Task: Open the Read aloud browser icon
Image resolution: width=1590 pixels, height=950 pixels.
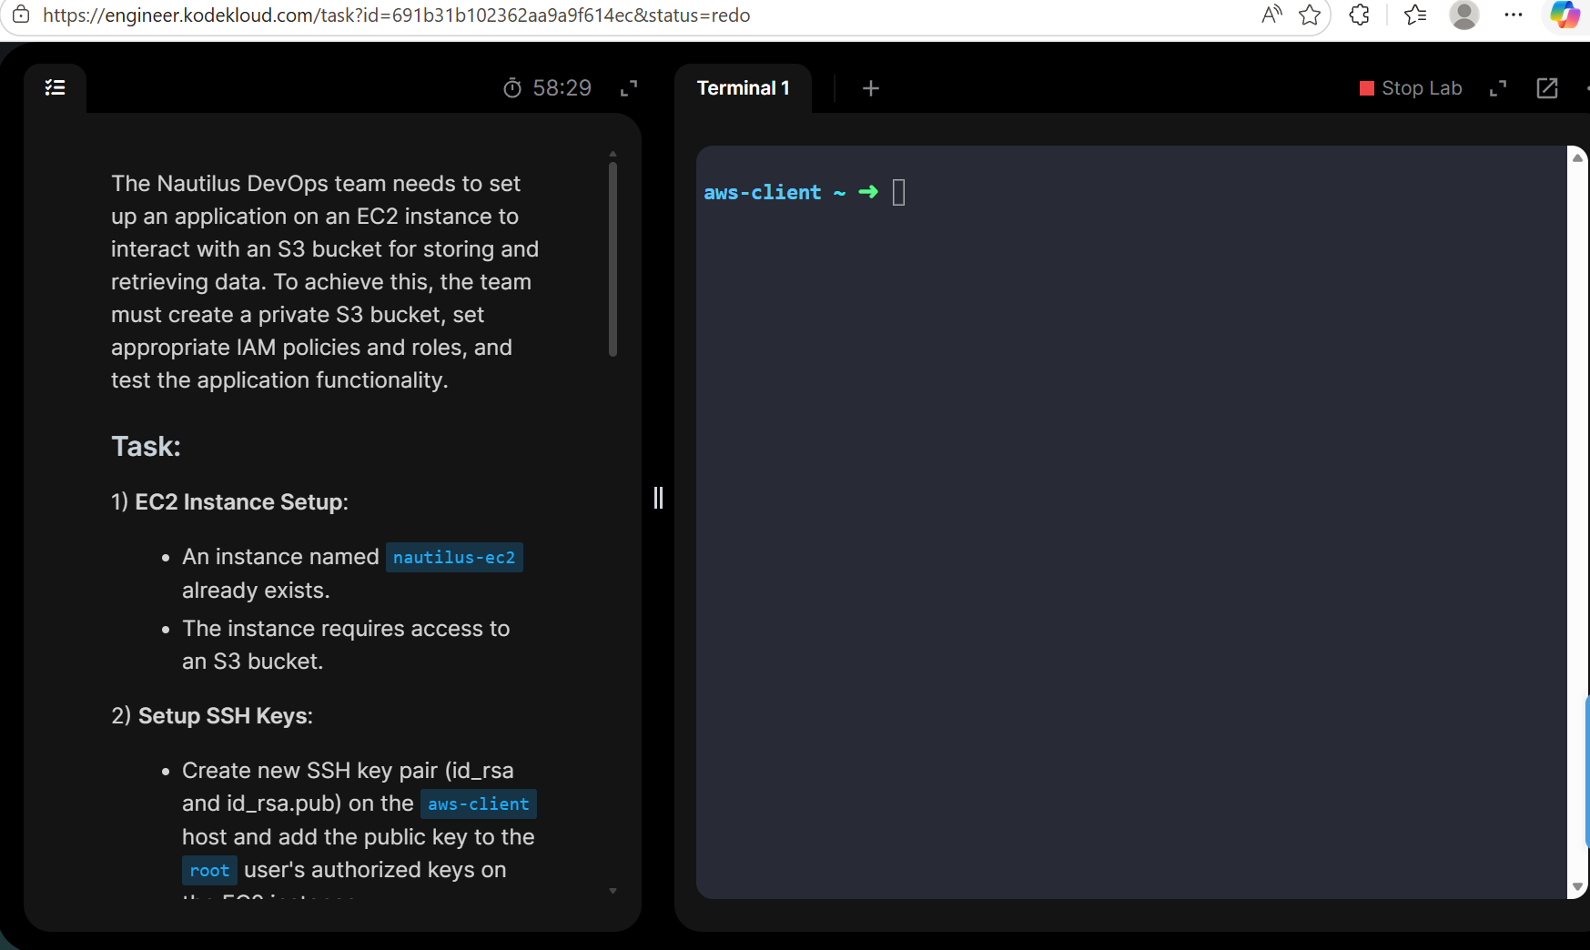Action: (1272, 15)
